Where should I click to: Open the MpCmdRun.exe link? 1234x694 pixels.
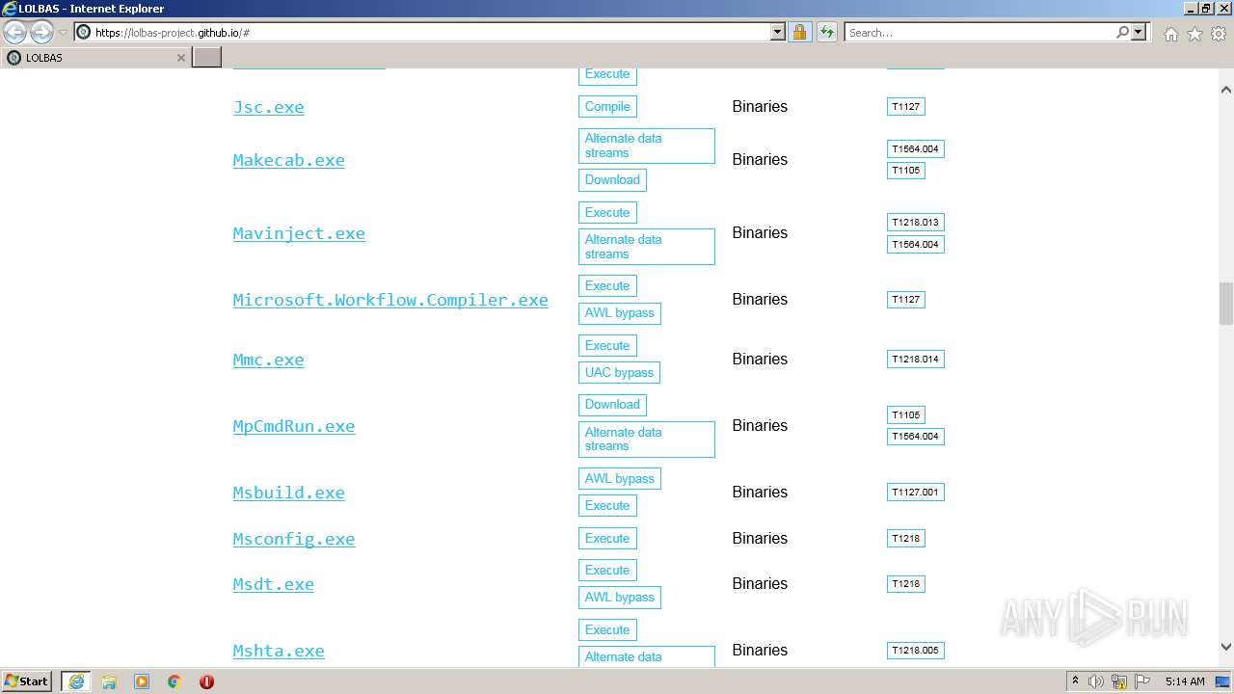click(294, 426)
